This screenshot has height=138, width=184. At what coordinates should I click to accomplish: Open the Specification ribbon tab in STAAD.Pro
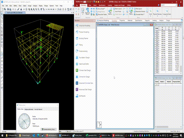click(102, 5)
